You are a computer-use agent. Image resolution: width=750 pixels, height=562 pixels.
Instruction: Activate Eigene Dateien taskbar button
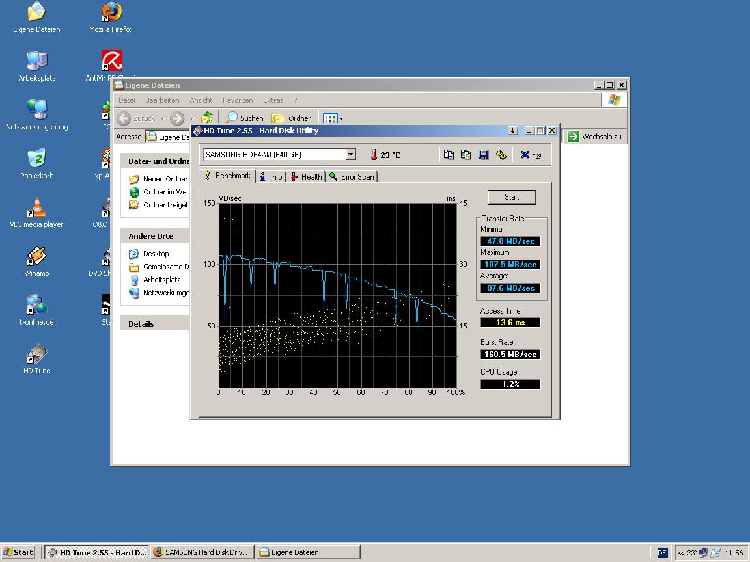coord(309,552)
